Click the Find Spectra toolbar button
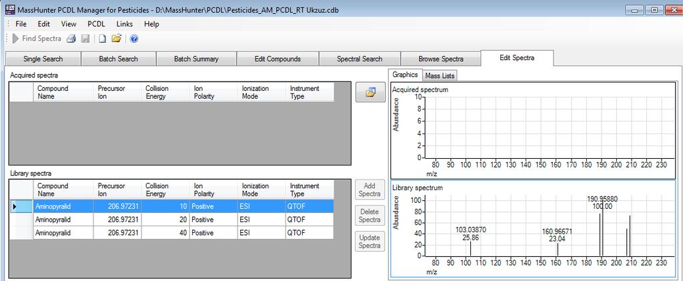 pos(37,39)
